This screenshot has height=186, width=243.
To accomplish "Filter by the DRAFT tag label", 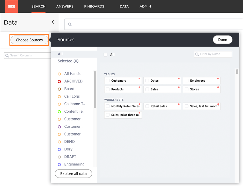I will click(x=70, y=157).
